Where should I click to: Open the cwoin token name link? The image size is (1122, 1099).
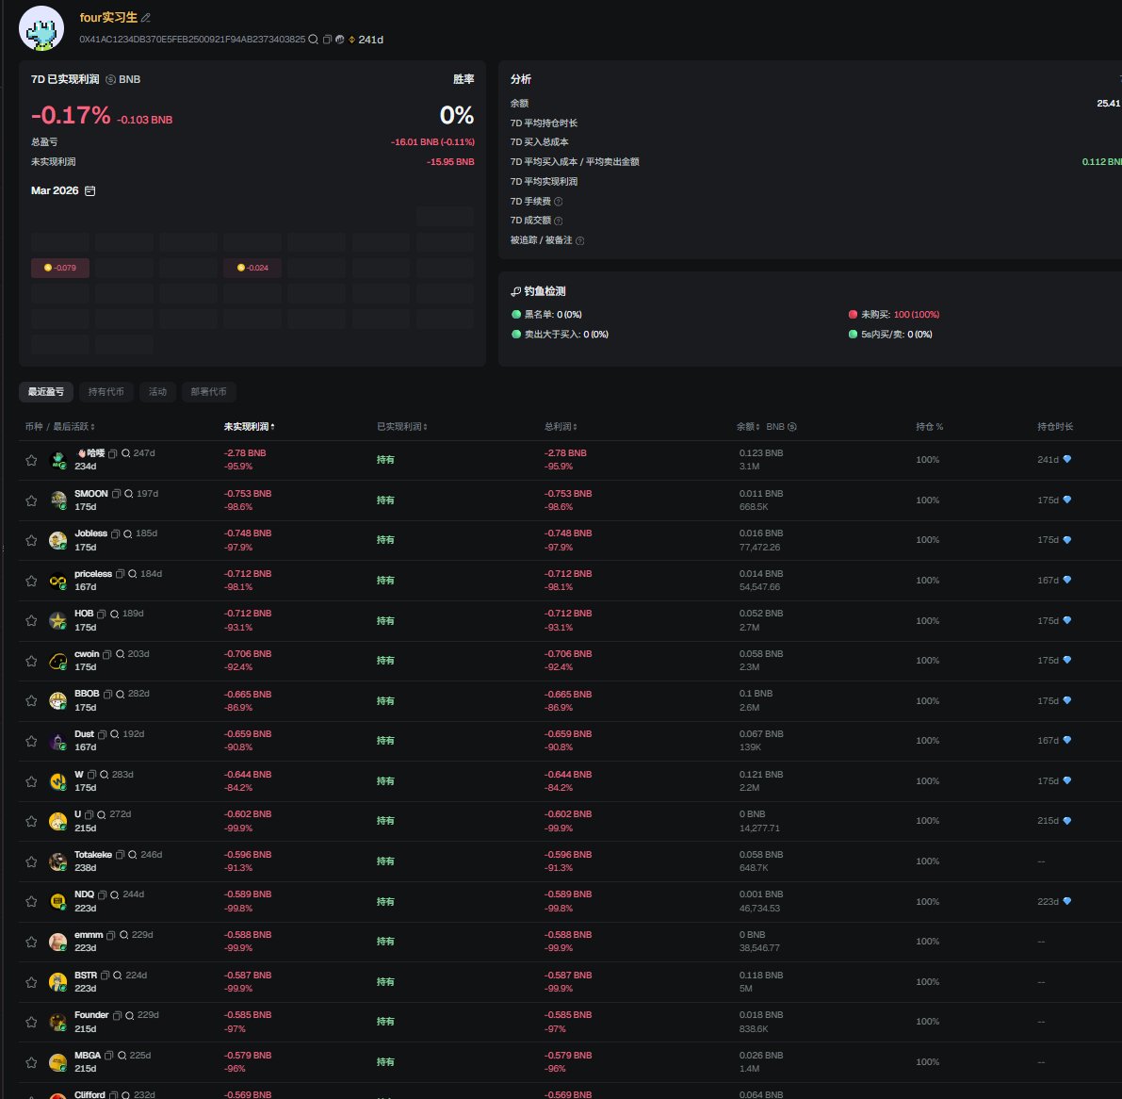tap(87, 654)
